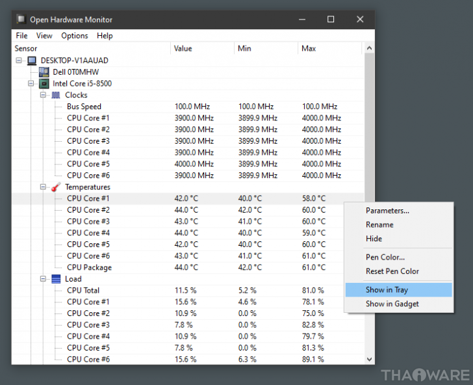Open the Options menu

(x=75, y=36)
